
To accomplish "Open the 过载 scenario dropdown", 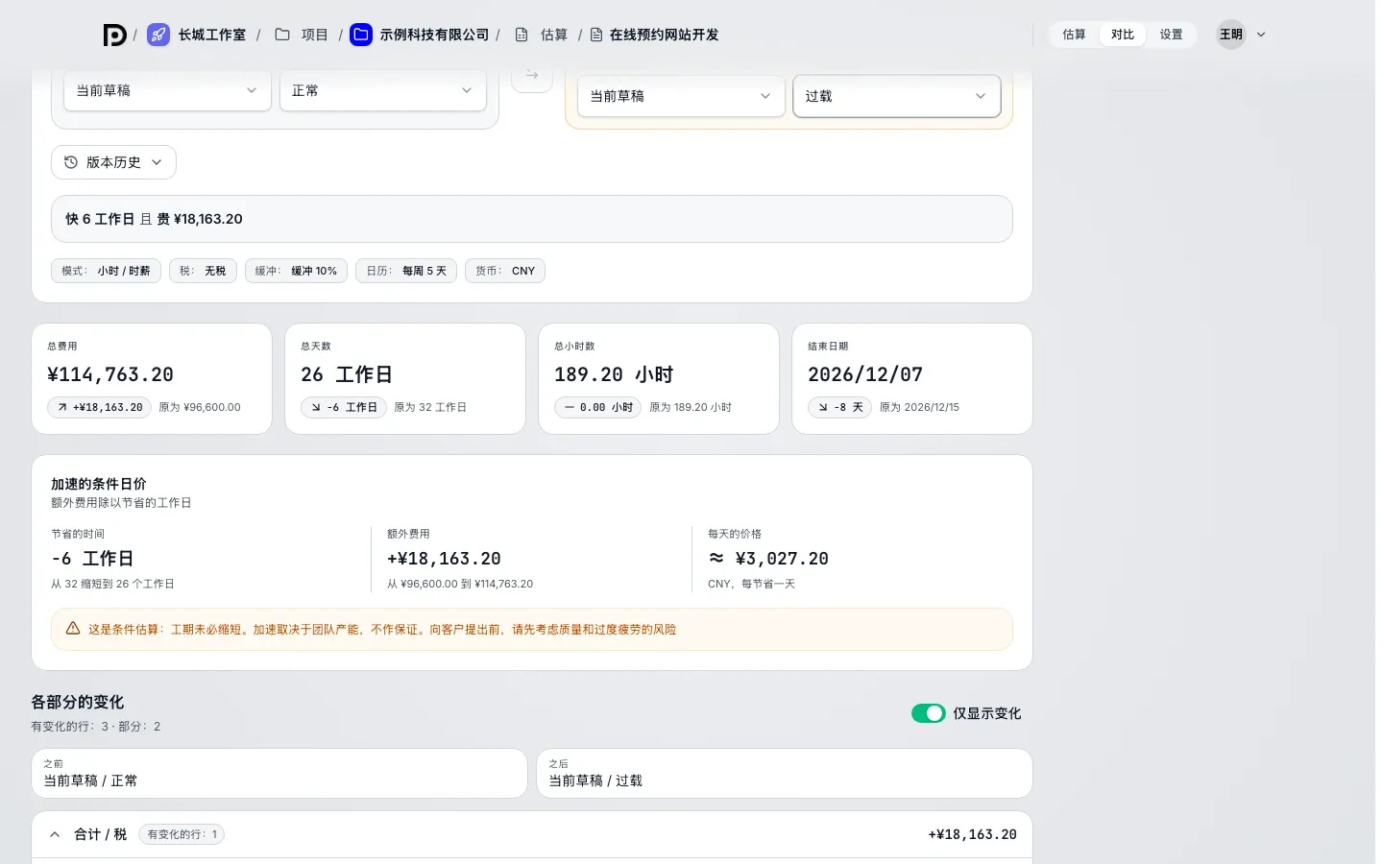I will click(x=897, y=96).
